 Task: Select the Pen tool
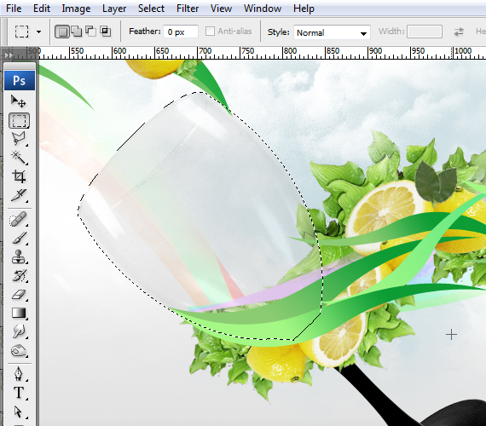tap(19, 374)
